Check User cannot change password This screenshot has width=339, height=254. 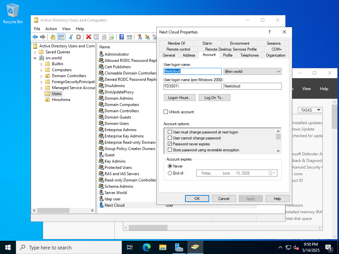point(170,138)
